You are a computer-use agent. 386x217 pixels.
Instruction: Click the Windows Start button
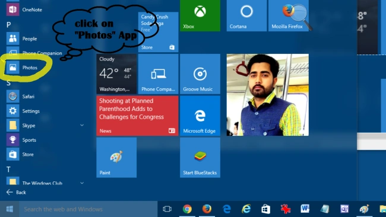coord(10,209)
